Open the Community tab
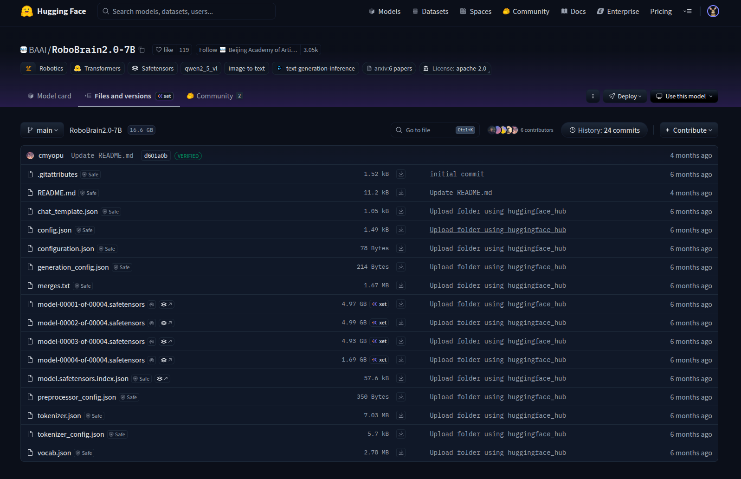Screen dimensions: 741x479 point(214,96)
